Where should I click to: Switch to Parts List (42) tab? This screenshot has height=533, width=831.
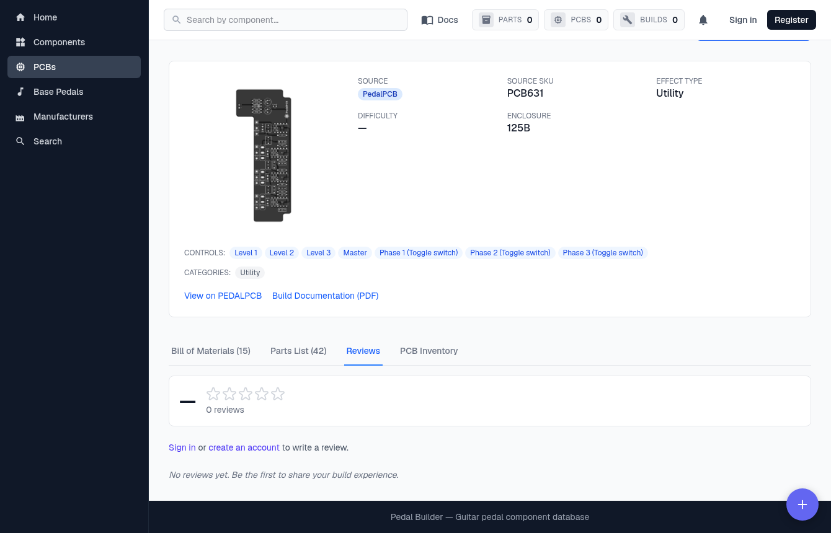(x=298, y=351)
